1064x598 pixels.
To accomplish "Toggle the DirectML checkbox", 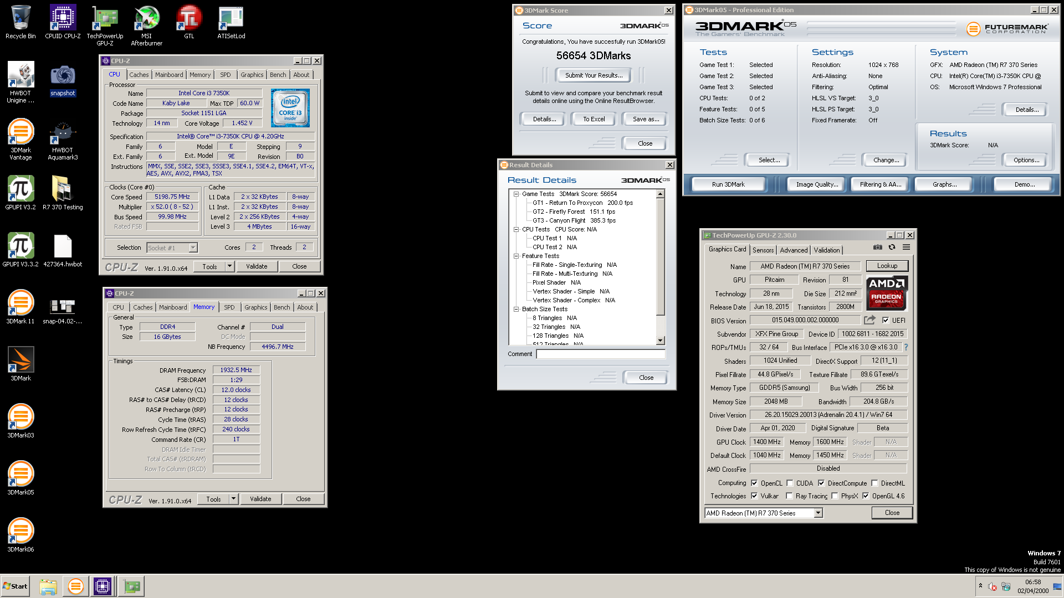I will pyautogui.click(x=874, y=483).
